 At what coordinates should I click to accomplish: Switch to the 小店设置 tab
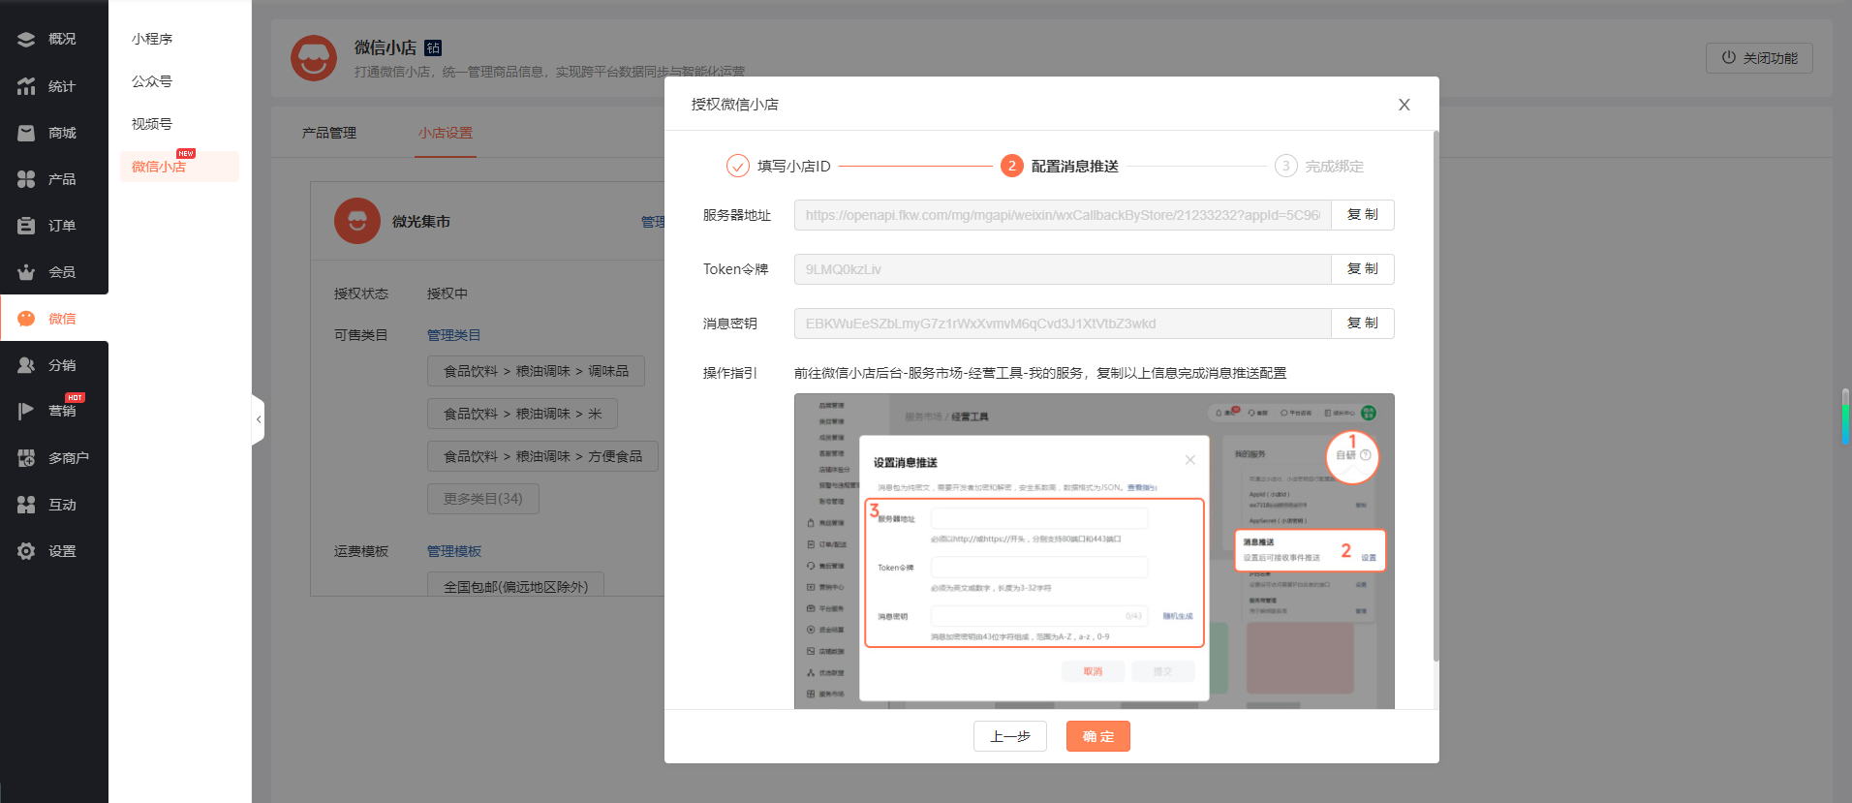(446, 133)
